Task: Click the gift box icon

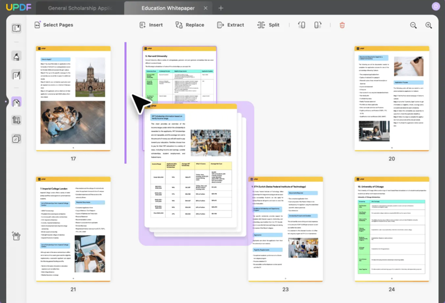Action: click(17, 236)
